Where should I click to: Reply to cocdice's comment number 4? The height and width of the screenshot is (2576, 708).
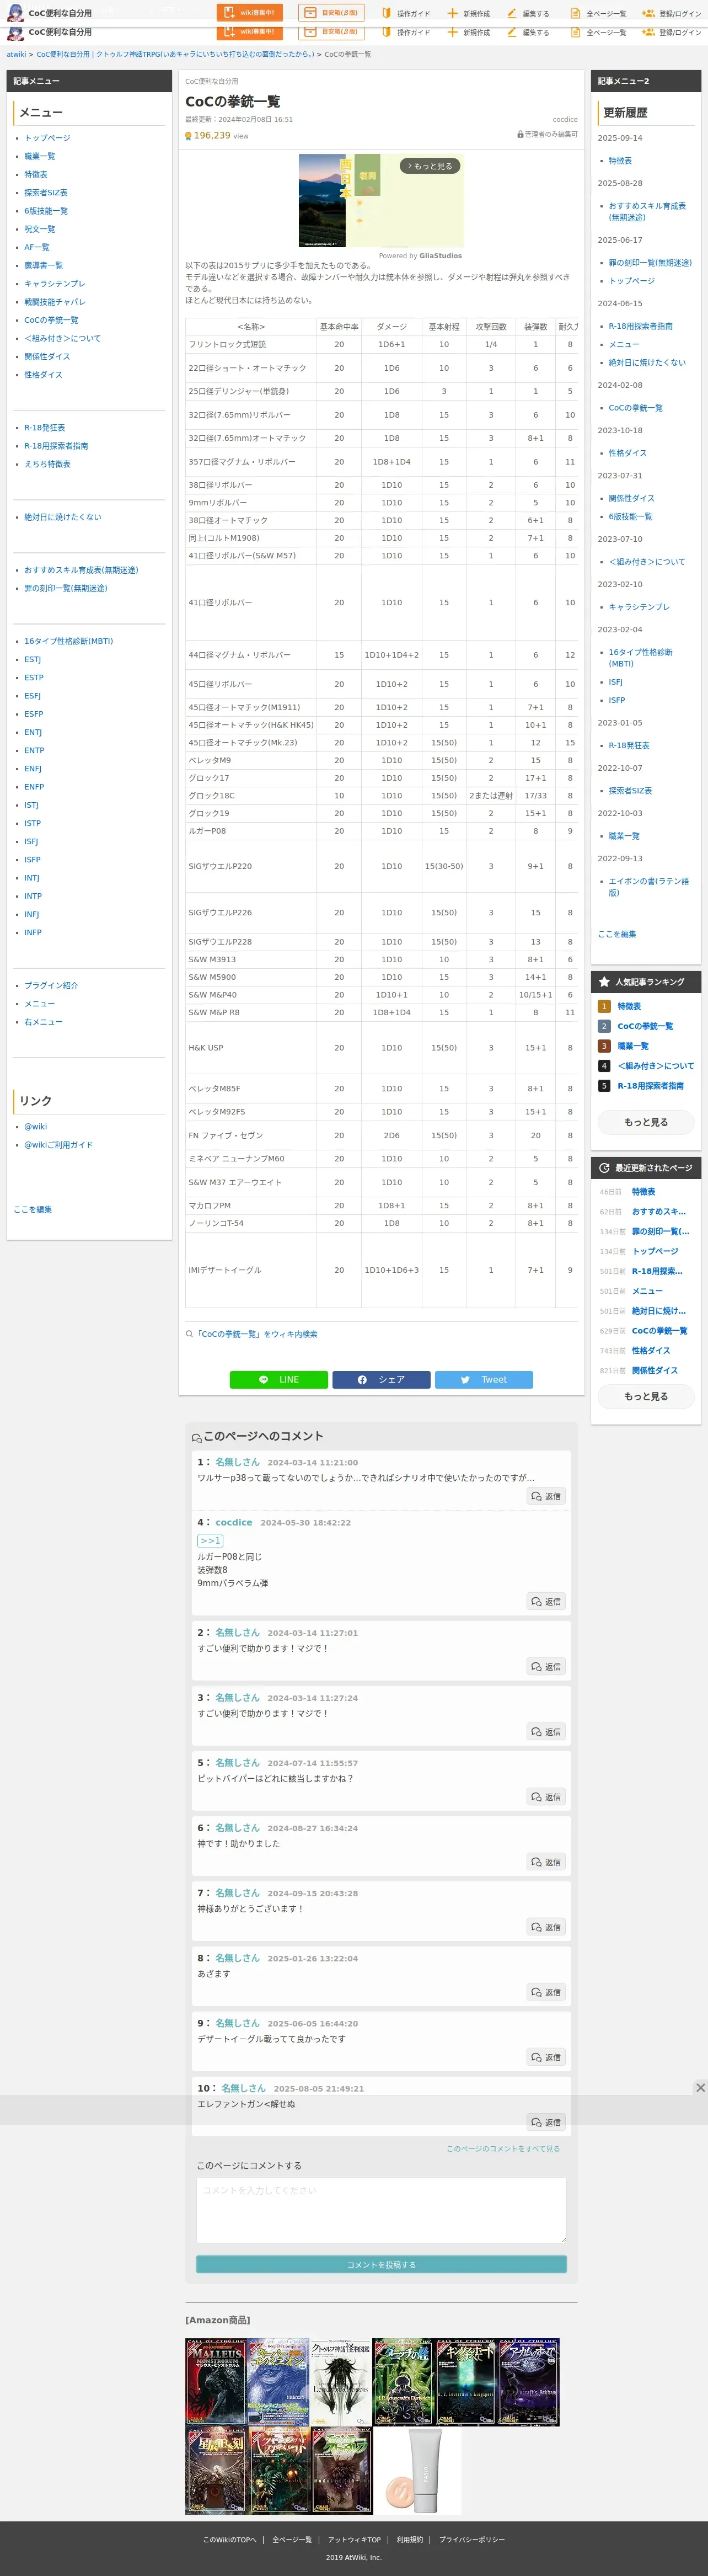point(546,1602)
